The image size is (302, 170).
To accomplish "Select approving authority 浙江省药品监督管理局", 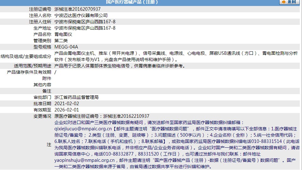I will (77, 98).
